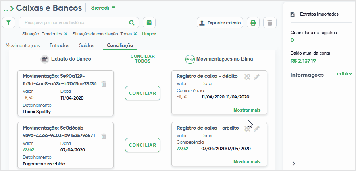Click the 727,62 value in the bank statement card

(29, 149)
